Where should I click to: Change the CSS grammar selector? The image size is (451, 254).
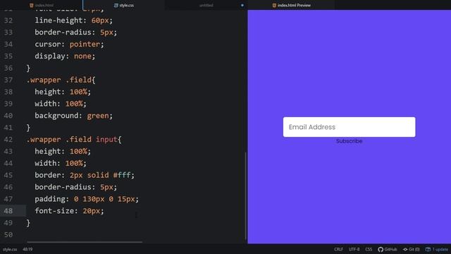click(x=369, y=249)
